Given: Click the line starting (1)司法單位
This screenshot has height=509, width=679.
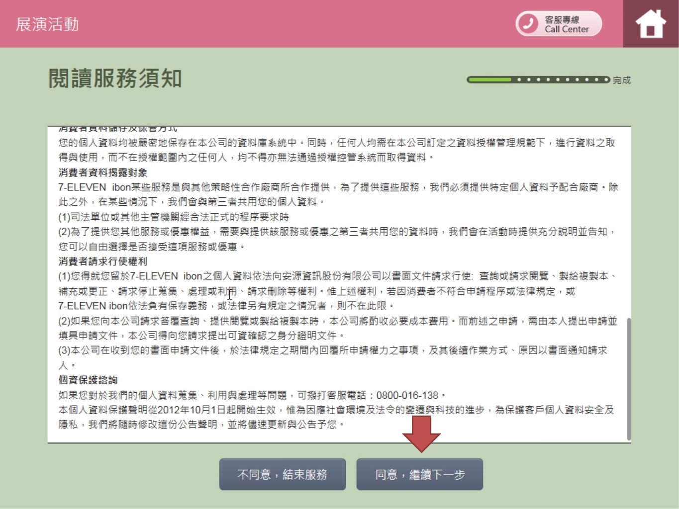Looking at the screenshot, I should click(x=173, y=217).
